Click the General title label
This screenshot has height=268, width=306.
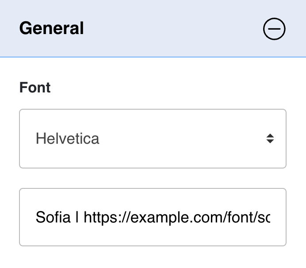click(x=52, y=28)
